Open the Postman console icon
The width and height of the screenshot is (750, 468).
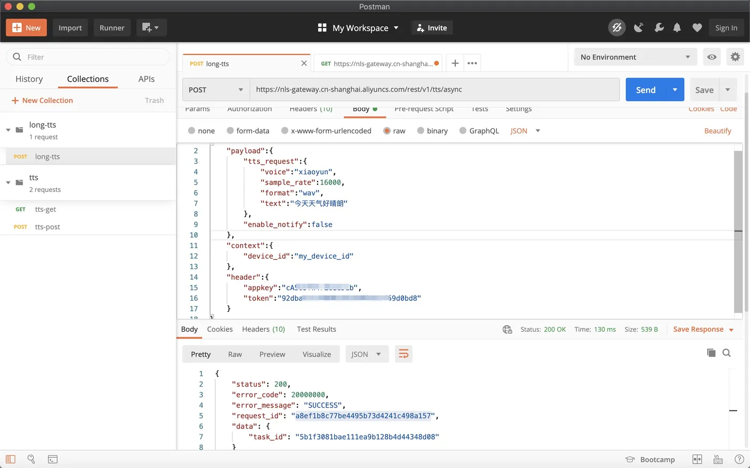pos(52,459)
